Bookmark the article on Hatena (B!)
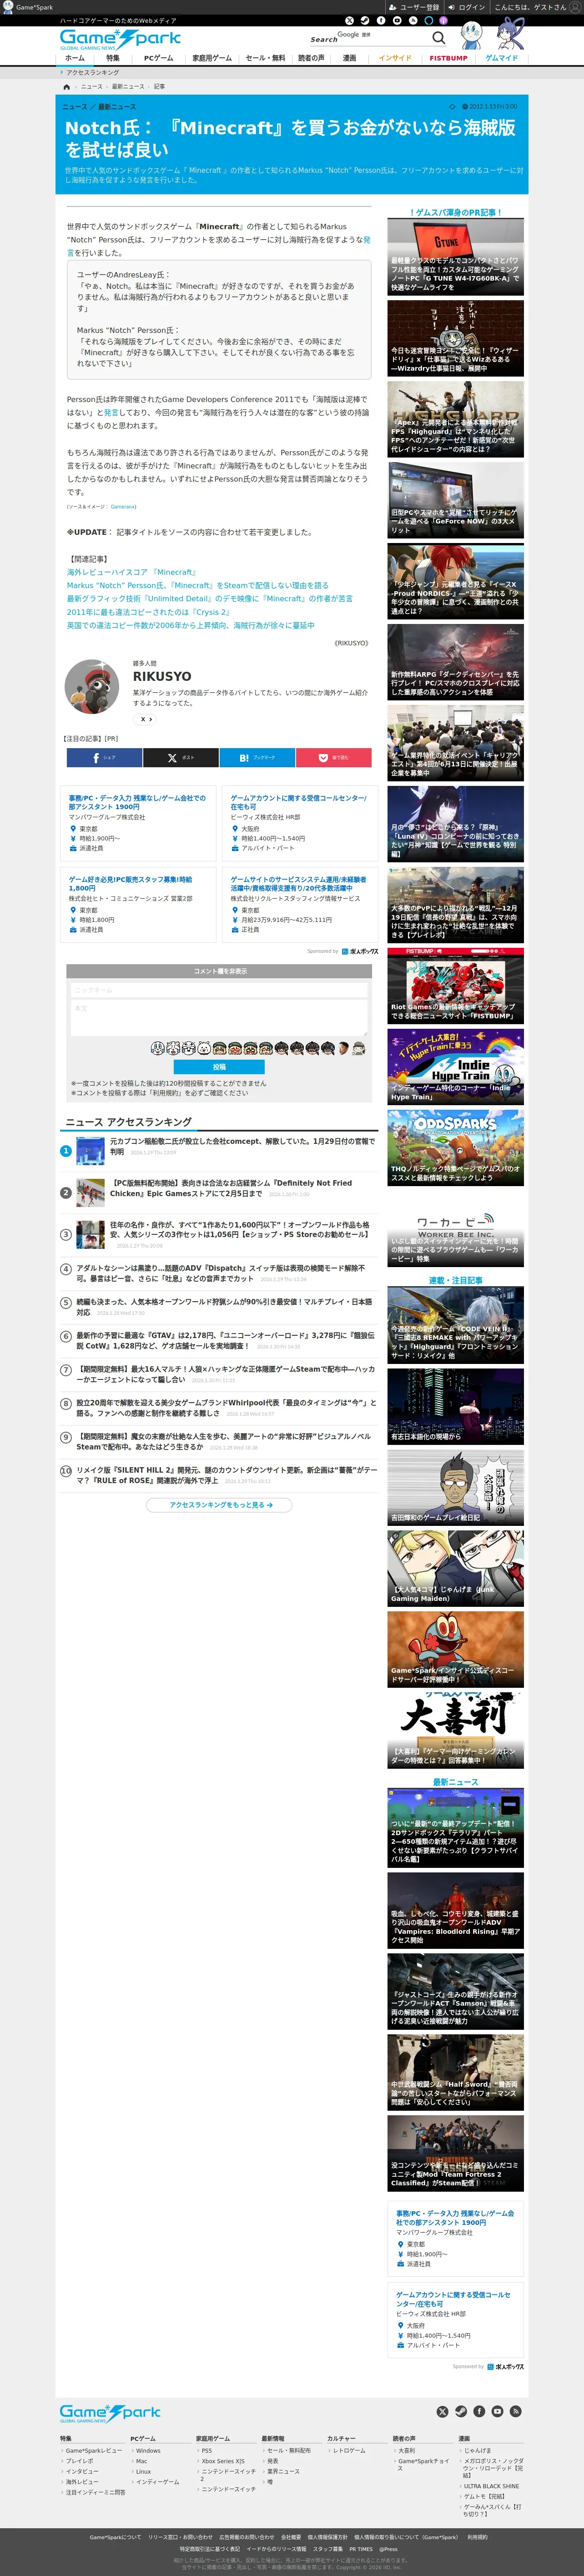The image size is (584, 2576). tap(257, 758)
